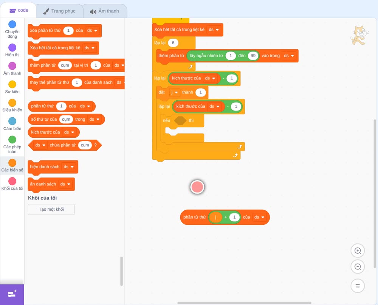Click the Tạo một khối button

pos(51,209)
